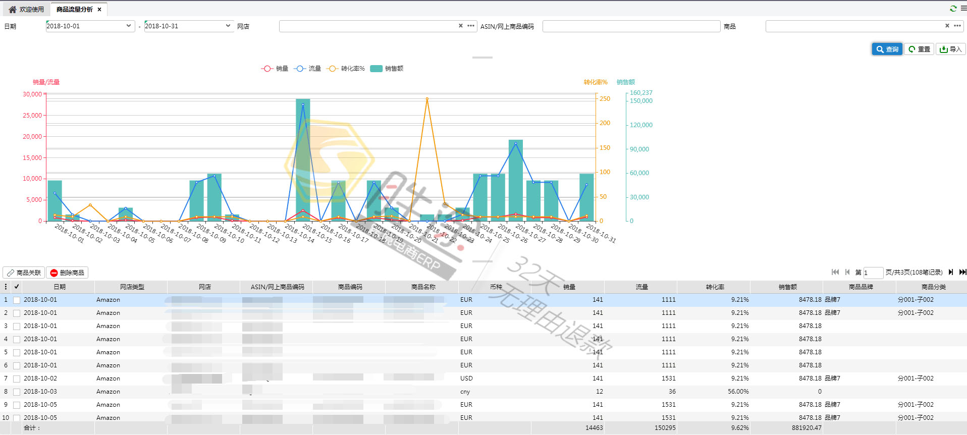The height and width of the screenshot is (435, 967).
Task: Click the 删除商品 button
Action: [67, 273]
